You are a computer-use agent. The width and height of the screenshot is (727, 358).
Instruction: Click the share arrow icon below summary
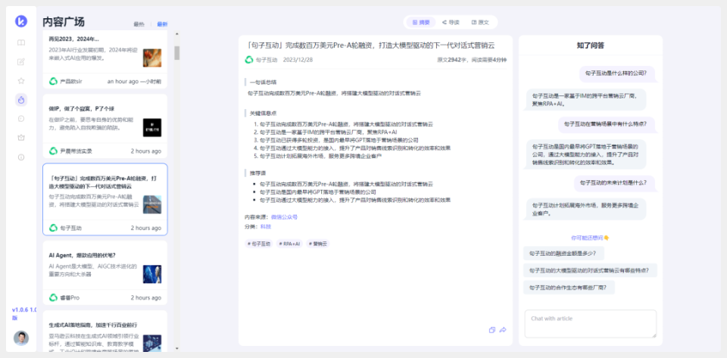point(503,330)
